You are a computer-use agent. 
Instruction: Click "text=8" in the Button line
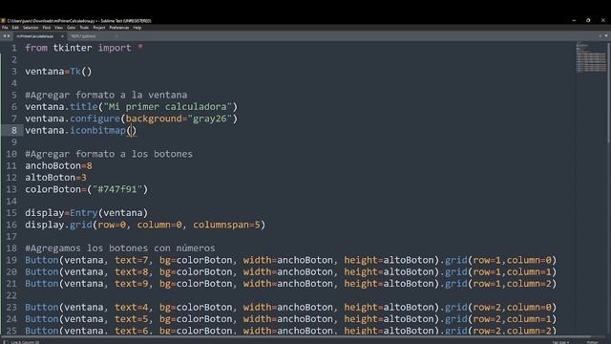click(131, 271)
